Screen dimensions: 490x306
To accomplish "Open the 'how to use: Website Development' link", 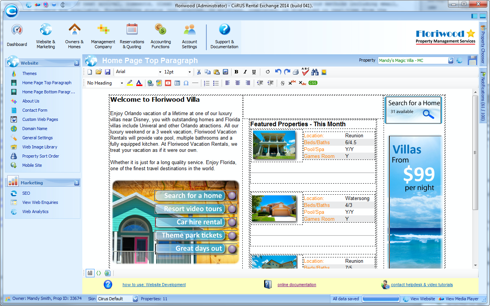I will (154, 285).
